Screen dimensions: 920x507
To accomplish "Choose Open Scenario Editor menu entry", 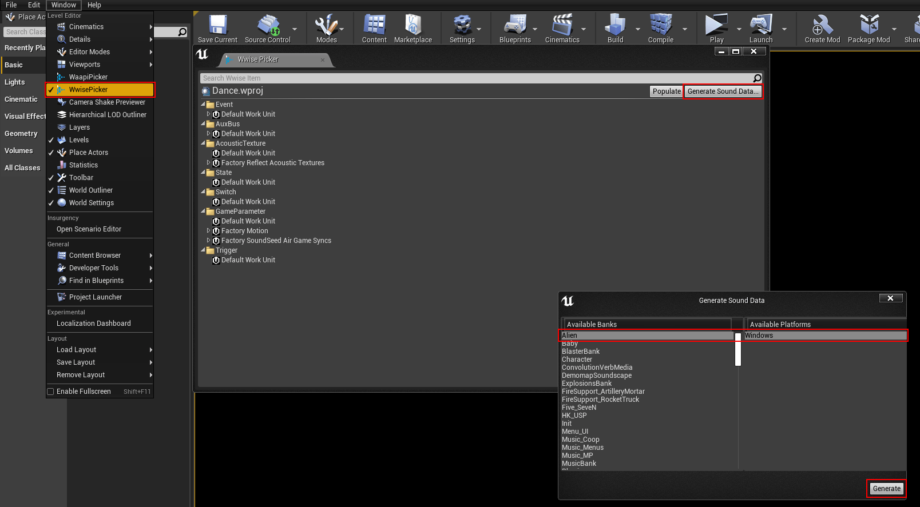I will [x=89, y=229].
